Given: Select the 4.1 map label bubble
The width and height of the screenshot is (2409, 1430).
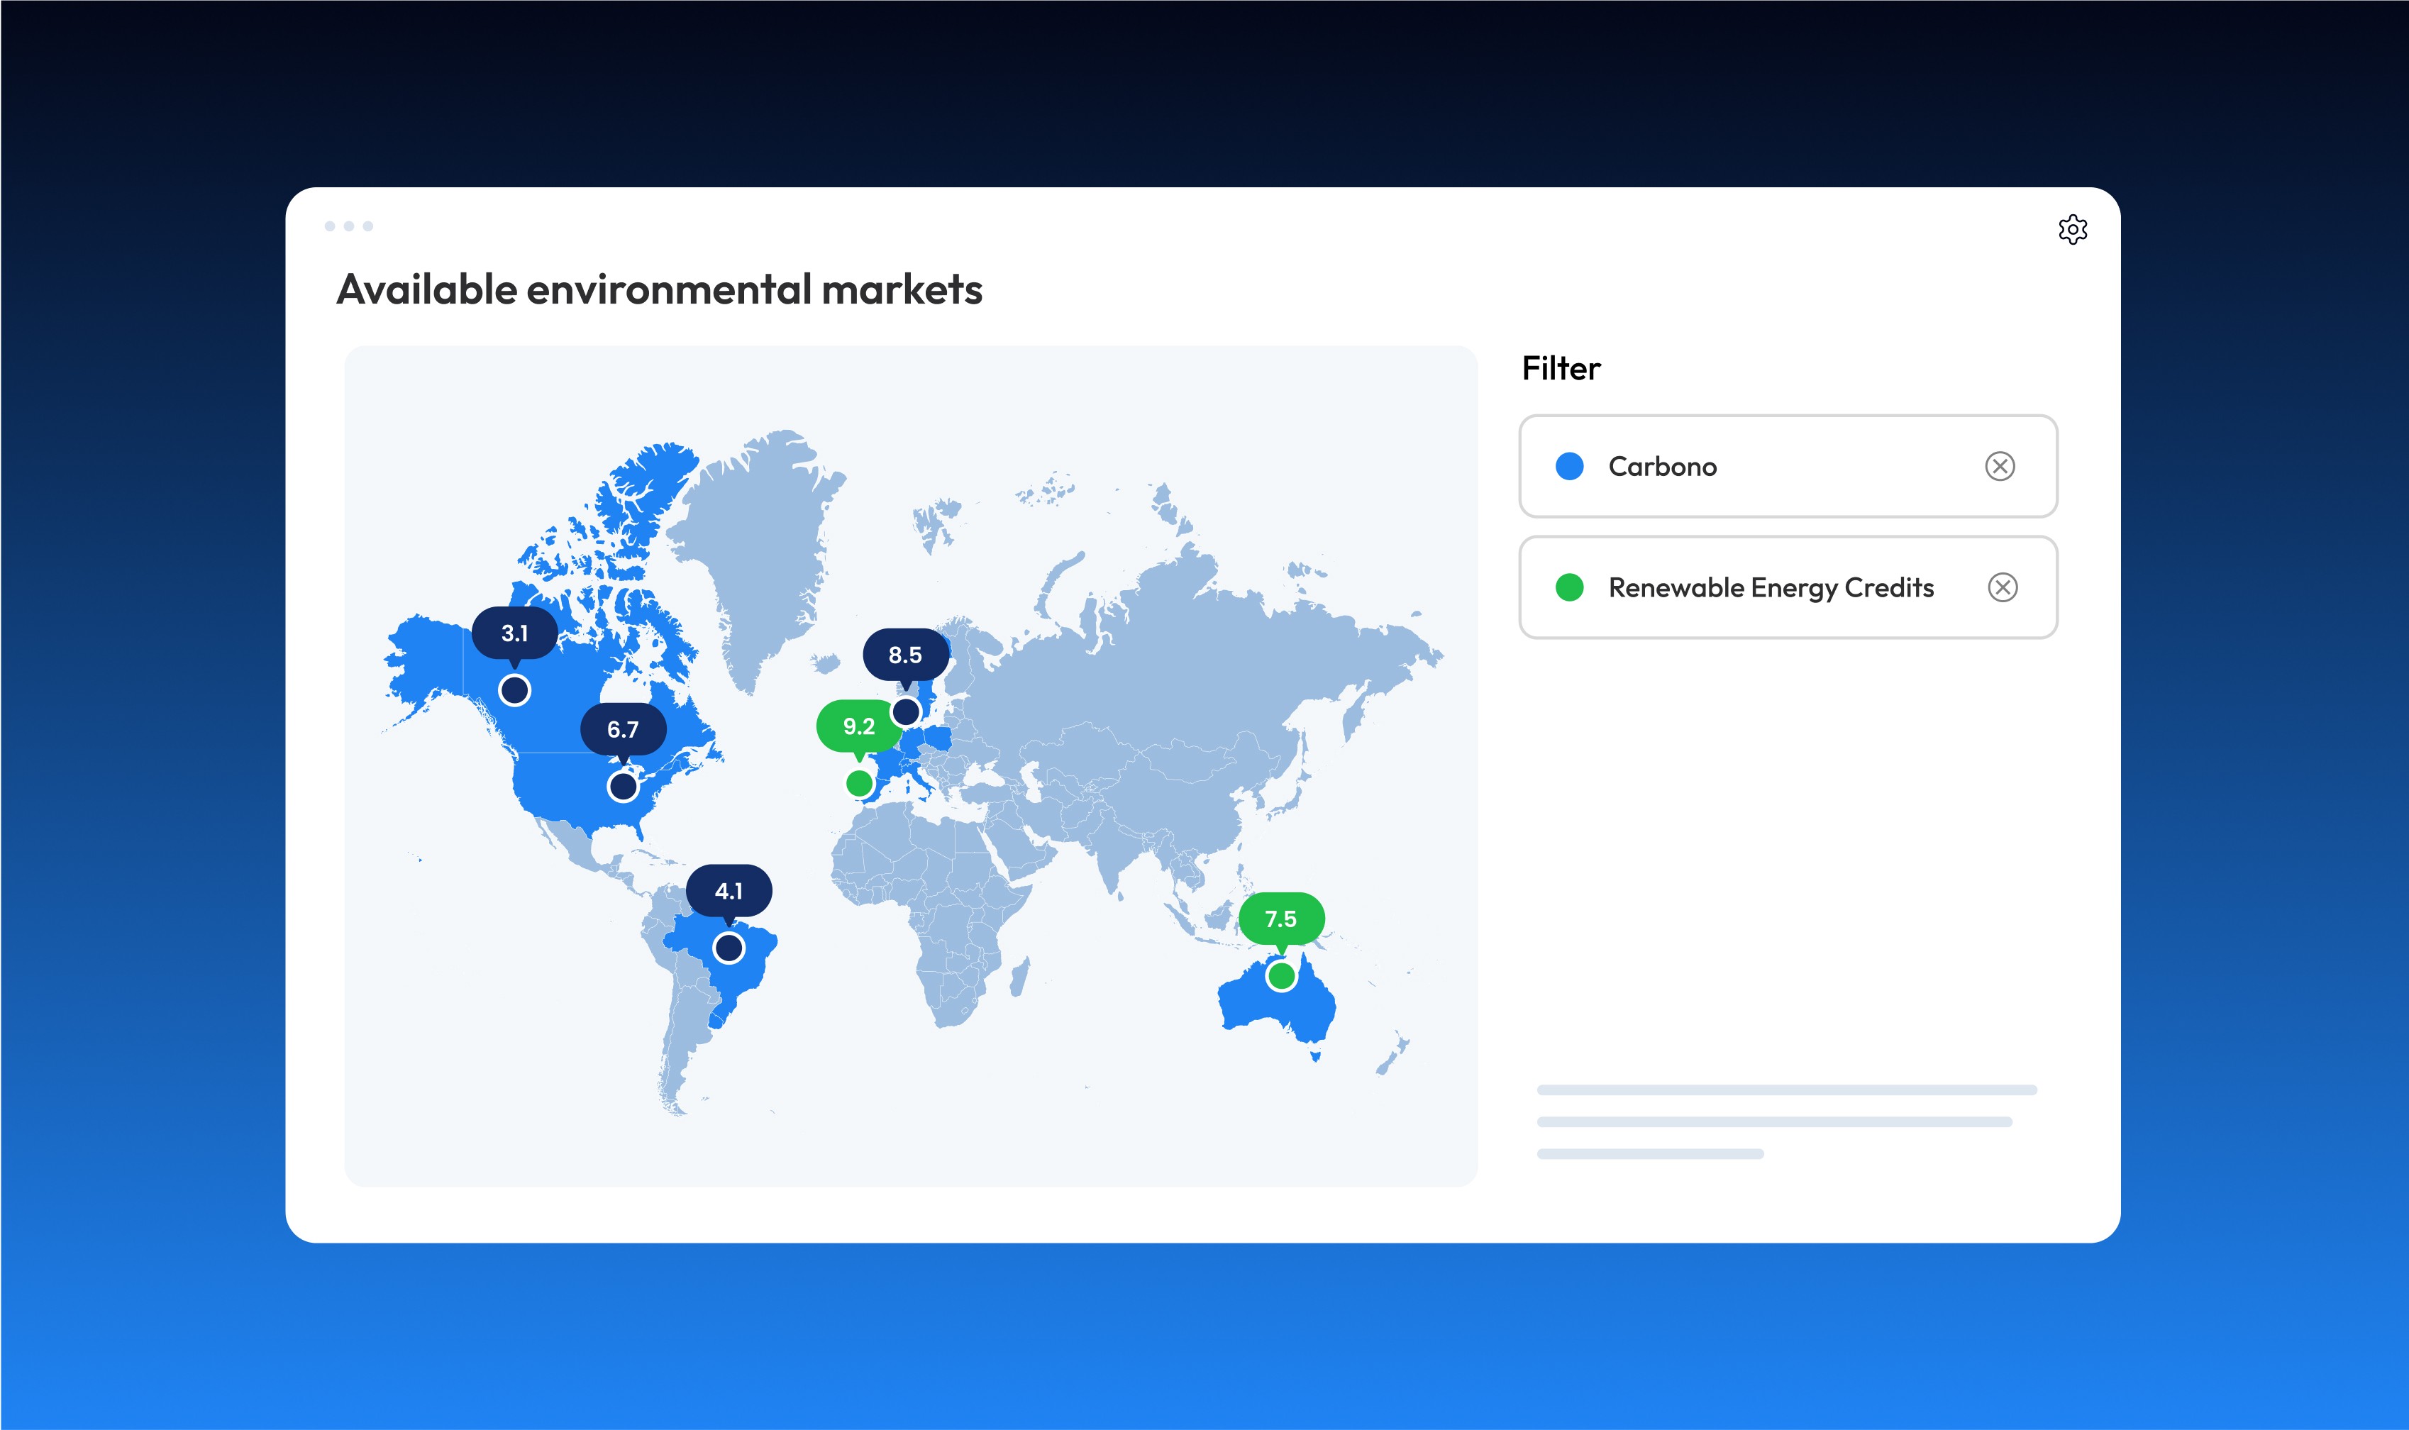Looking at the screenshot, I should [x=729, y=890].
